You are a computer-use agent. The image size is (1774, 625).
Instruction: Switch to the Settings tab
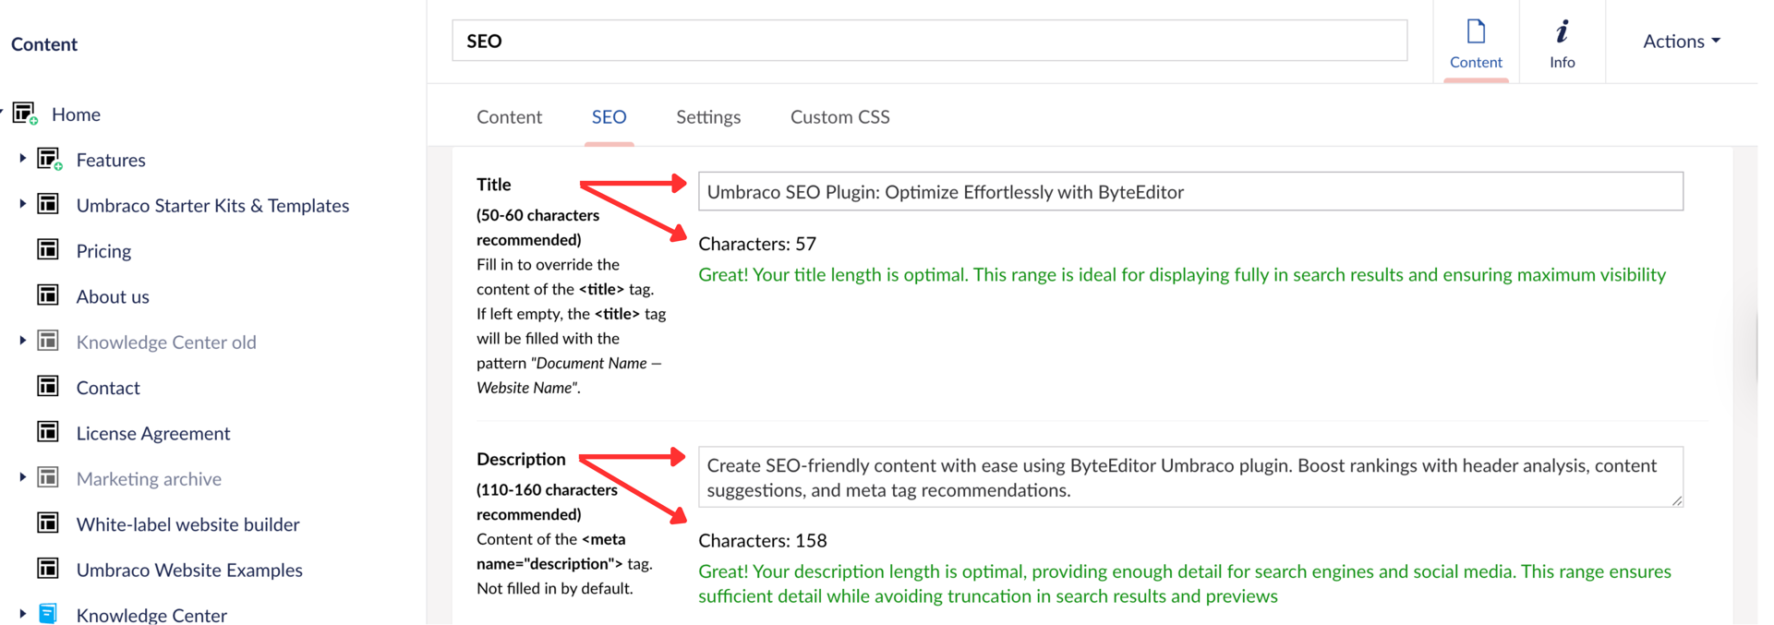pos(707,117)
